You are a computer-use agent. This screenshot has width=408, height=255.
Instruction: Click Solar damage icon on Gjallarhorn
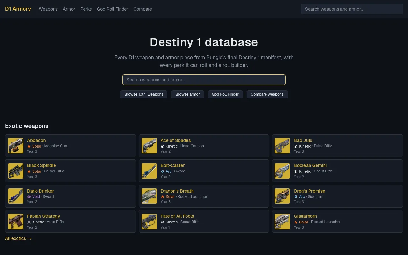(x=296, y=222)
